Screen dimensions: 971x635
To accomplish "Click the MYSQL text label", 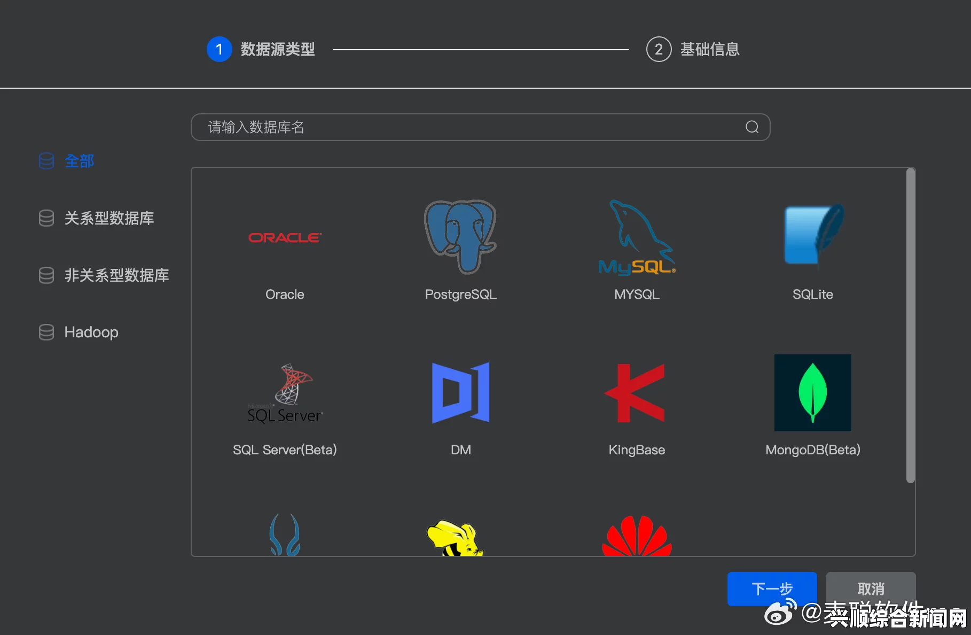I will [637, 294].
